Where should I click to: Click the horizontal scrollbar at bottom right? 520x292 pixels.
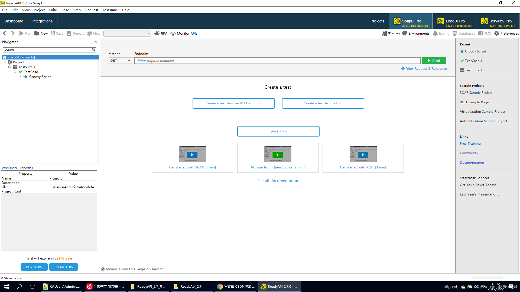point(487,278)
